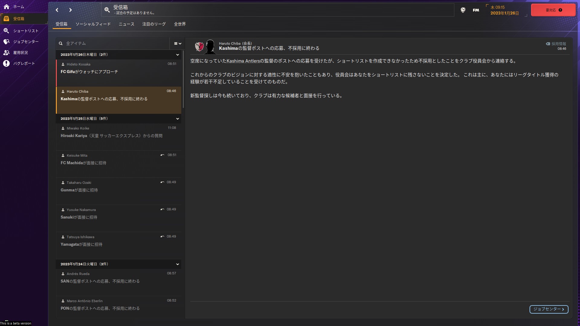Open 雇用状況 sidebar icon

[x=6, y=53]
